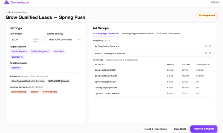Click 'job description' negative keyword
This screenshot has width=223, height=133.
tap(19, 92)
